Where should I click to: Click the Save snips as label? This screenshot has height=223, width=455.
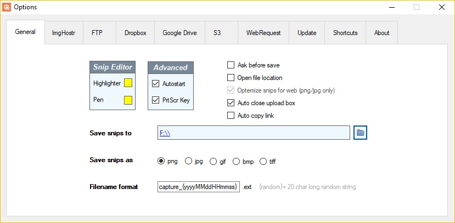tap(111, 160)
